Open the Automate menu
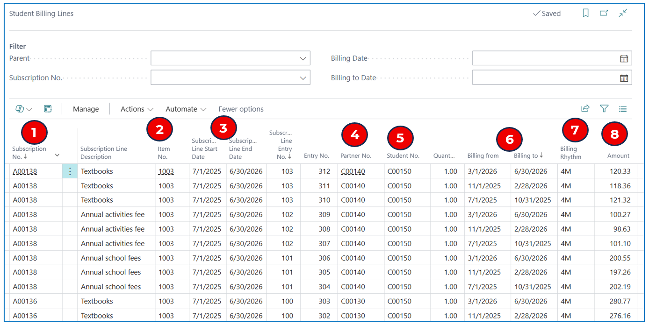The image size is (649, 325). 186,109
